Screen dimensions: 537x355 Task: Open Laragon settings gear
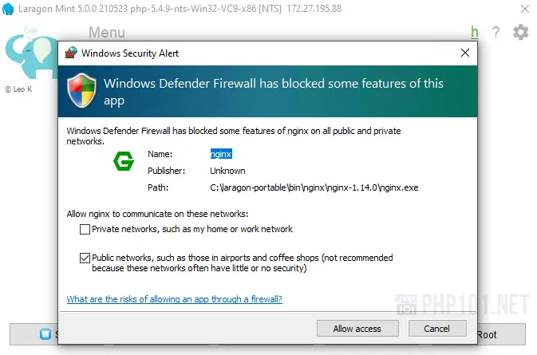pyautogui.click(x=520, y=33)
